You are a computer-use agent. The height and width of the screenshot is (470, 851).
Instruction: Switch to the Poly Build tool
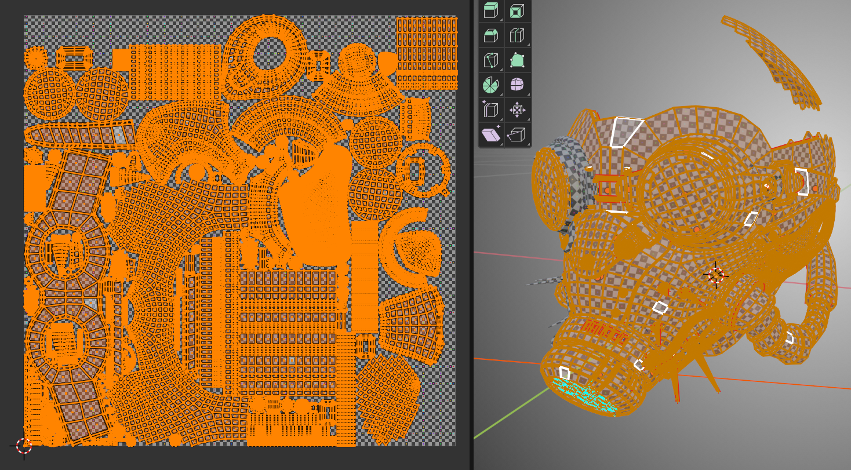517,60
